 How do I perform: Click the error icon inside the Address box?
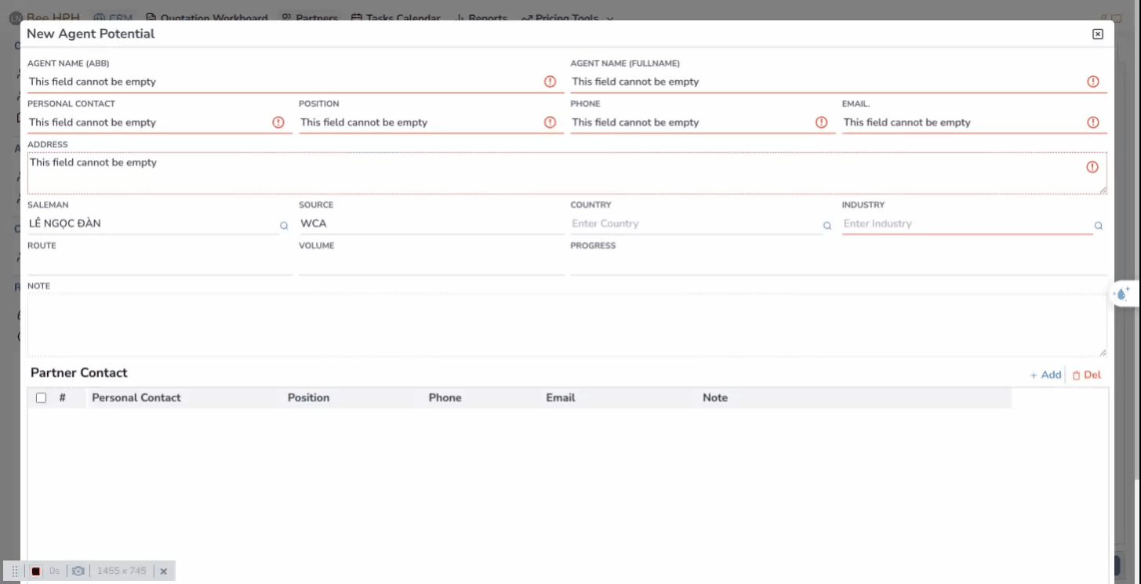pos(1092,167)
